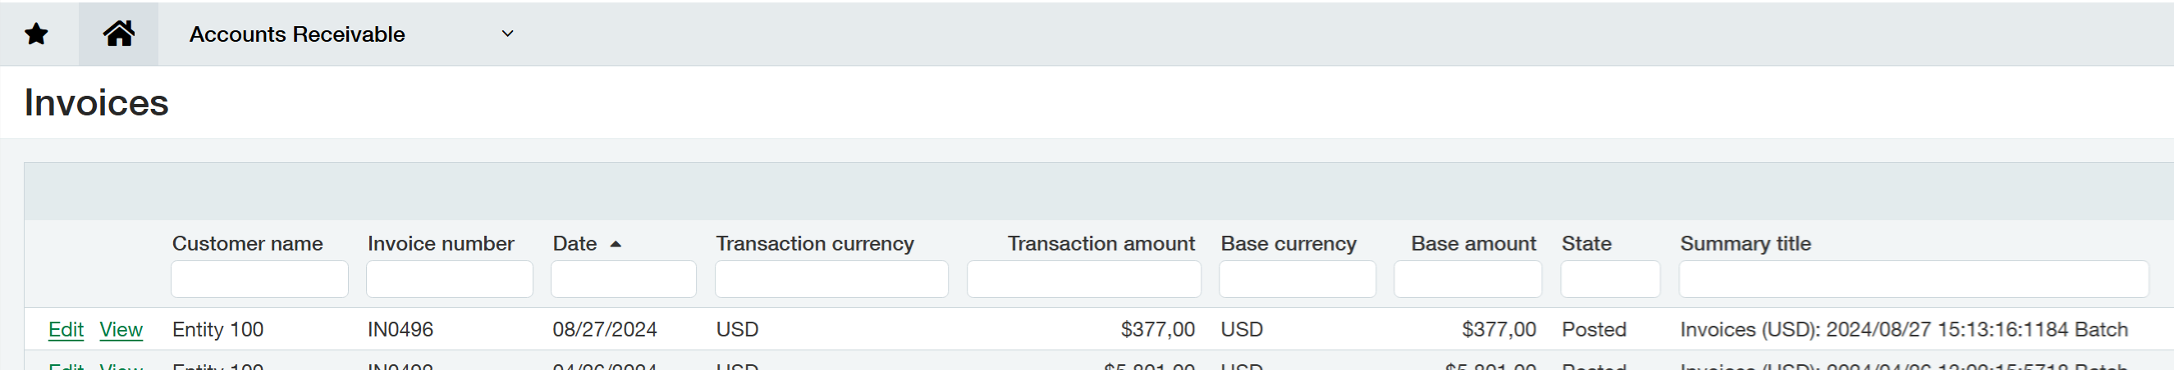The width and height of the screenshot is (2174, 370).
Task: Focus the Date filter field
Action: point(623,279)
